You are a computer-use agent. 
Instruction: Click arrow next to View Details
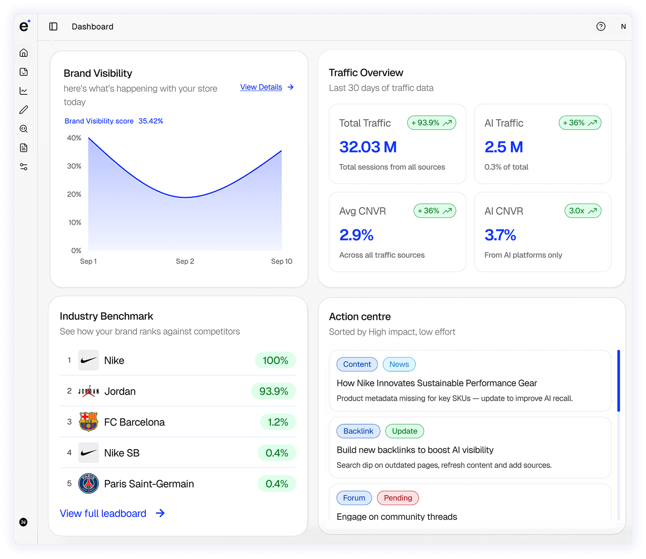(291, 87)
